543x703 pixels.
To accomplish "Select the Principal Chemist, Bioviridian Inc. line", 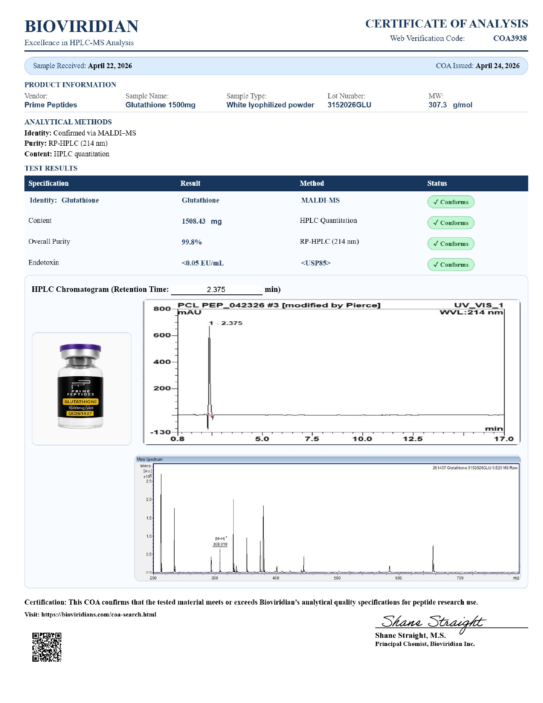I will 425,644.
